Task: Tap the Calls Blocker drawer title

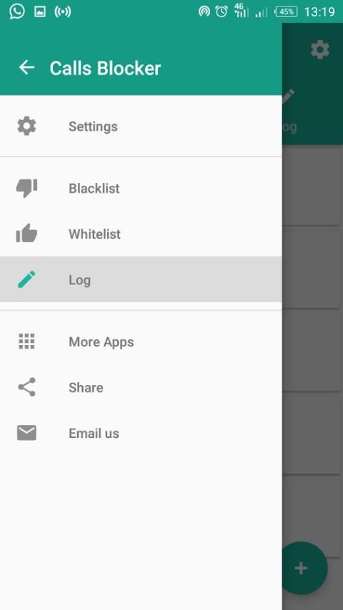Action: tap(105, 68)
